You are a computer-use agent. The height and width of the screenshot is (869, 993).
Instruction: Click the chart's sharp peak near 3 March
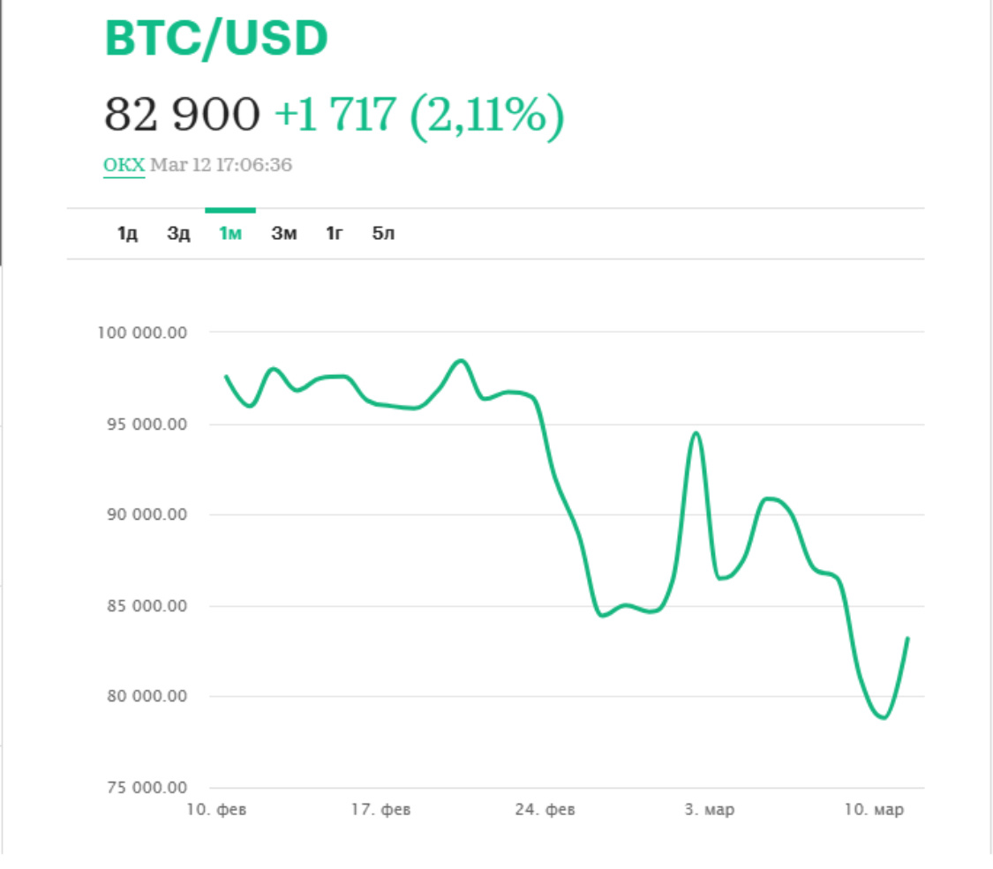[696, 433]
